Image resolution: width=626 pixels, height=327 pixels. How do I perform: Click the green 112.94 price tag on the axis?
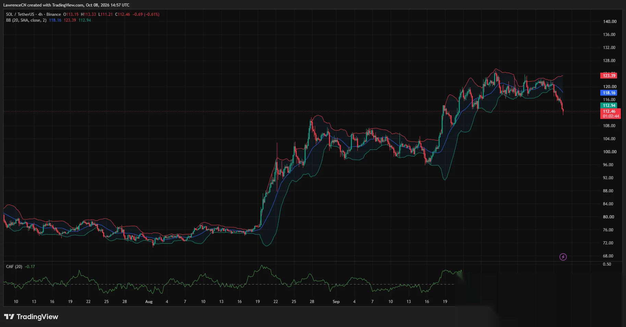[609, 106]
